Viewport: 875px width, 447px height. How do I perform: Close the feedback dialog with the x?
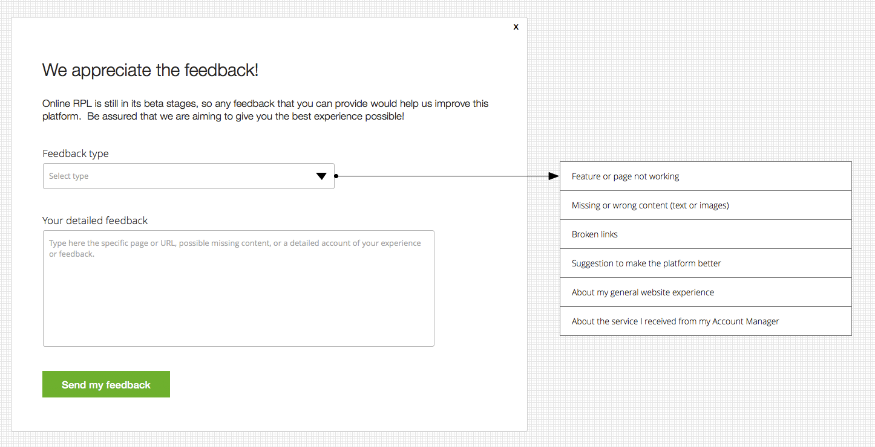pos(516,27)
